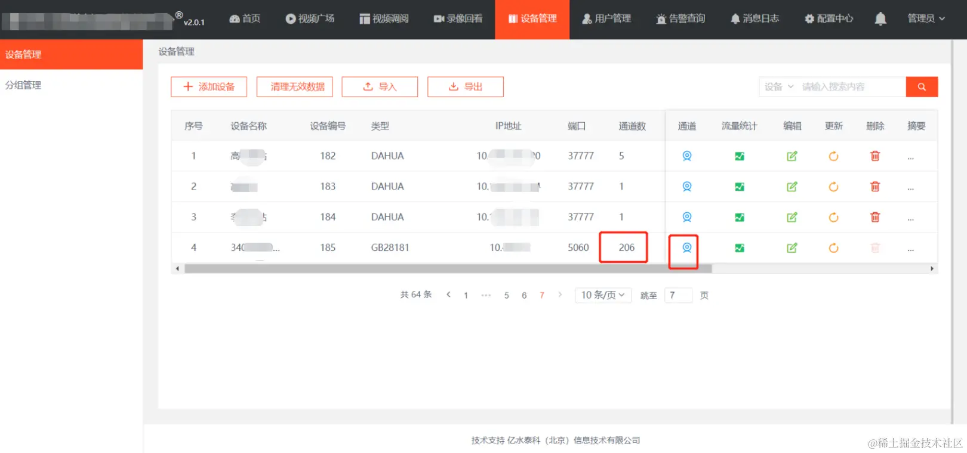Open 告警查询 in top navigation
The height and width of the screenshot is (453, 967).
(680, 18)
